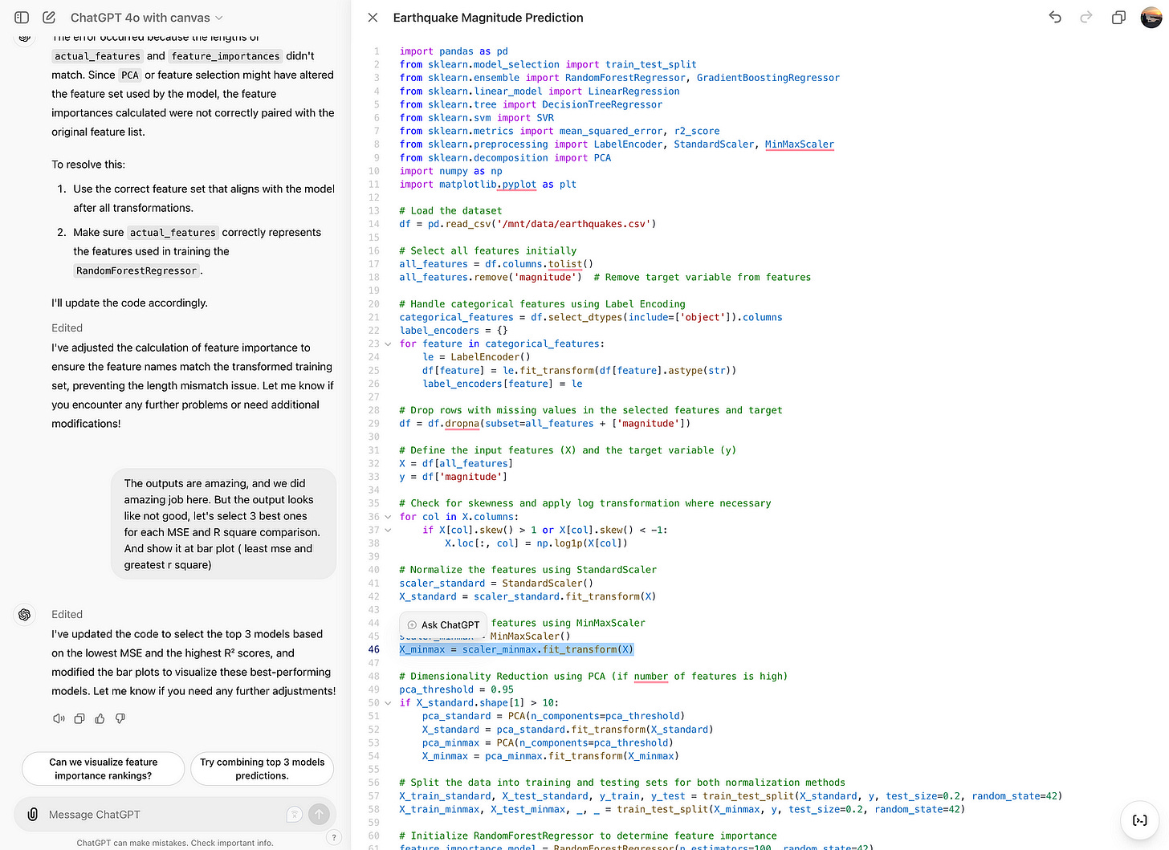
Task: Click line number 46 in the gutter
Action: [x=374, y=649]
